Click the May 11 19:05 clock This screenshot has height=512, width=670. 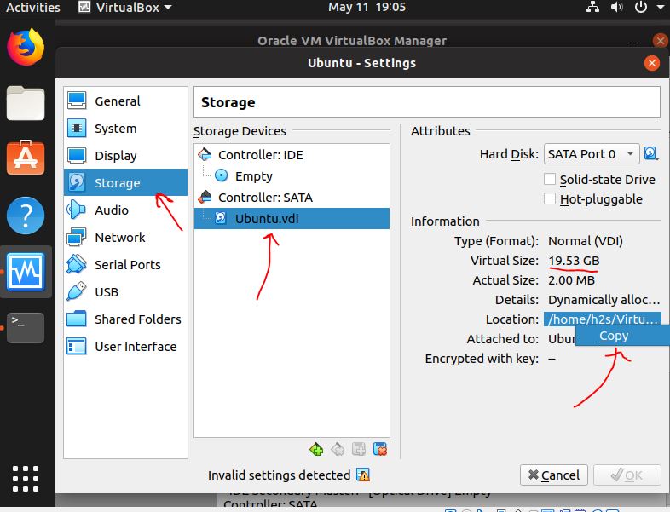367,8
